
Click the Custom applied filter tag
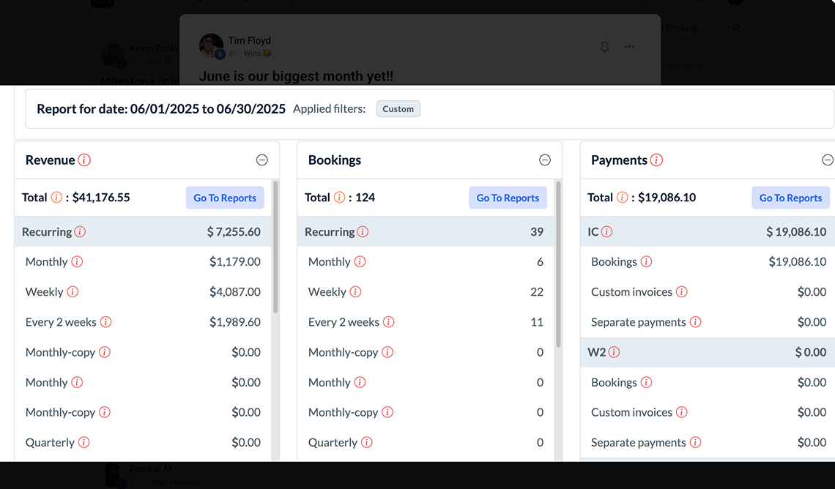tap(398, 109)
